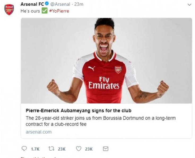Like the tweet with the heart icon

pyautogui.click(x=79, y=149)
